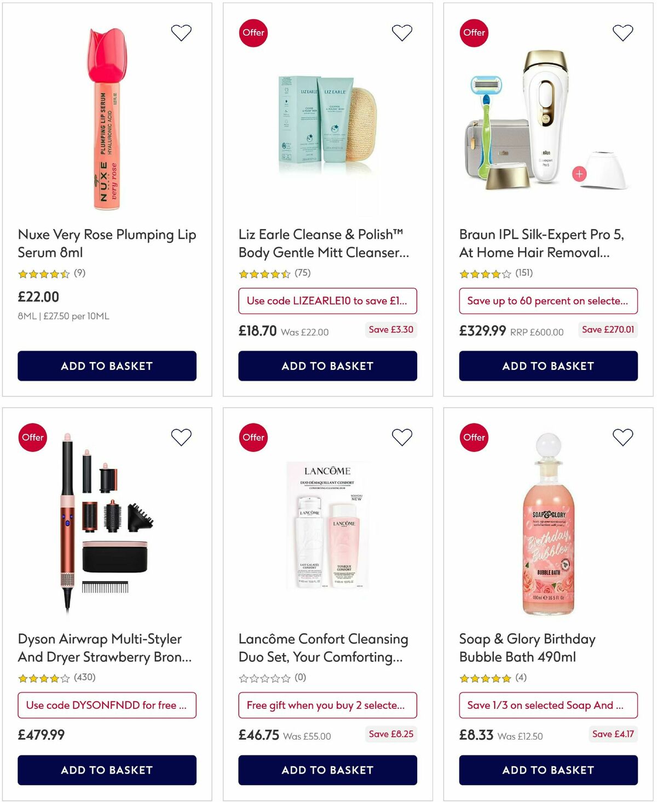Open the Soap & Glory Birthday Bubble Bath page

point(527,648)
